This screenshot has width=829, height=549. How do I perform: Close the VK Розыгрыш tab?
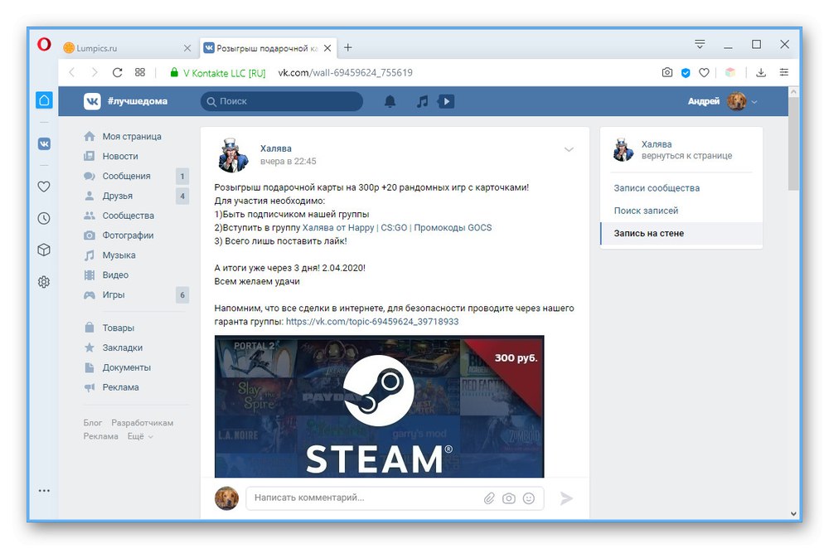327,48
